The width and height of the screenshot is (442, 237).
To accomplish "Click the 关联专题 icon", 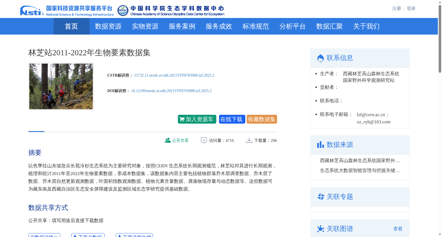I will 321,197.
